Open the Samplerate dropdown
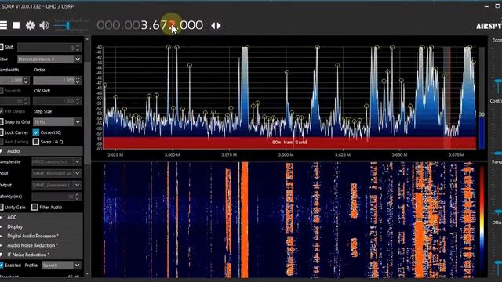The height and width of the screenshot is (282, 502). point(56,162)
